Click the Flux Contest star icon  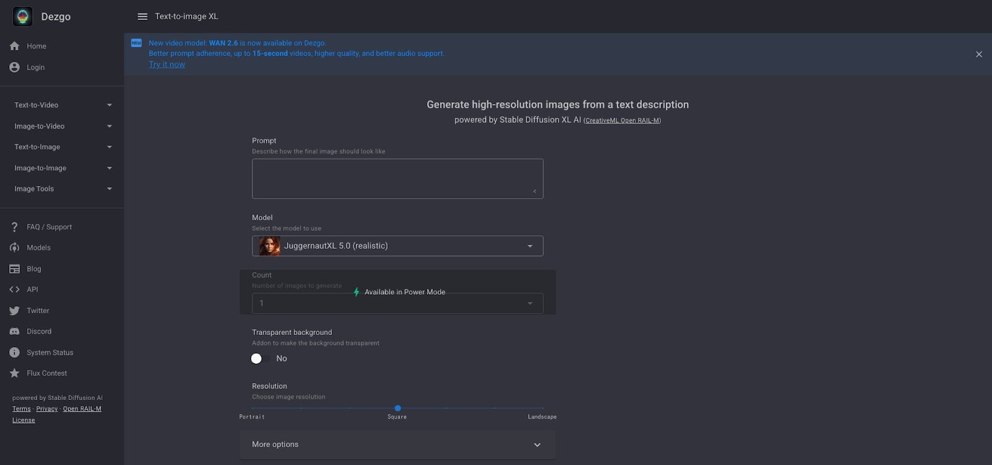click(14, 373)
